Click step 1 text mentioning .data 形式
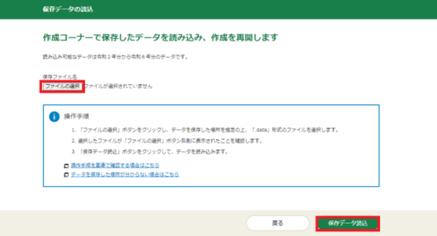 click(205, 130)
